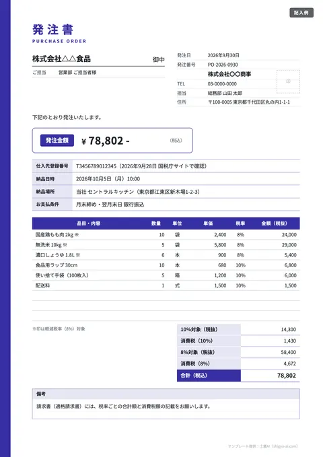Click amount 6,800 in wrap row
This screenshot has height=457, width=323.
click(x=290, y=265)
